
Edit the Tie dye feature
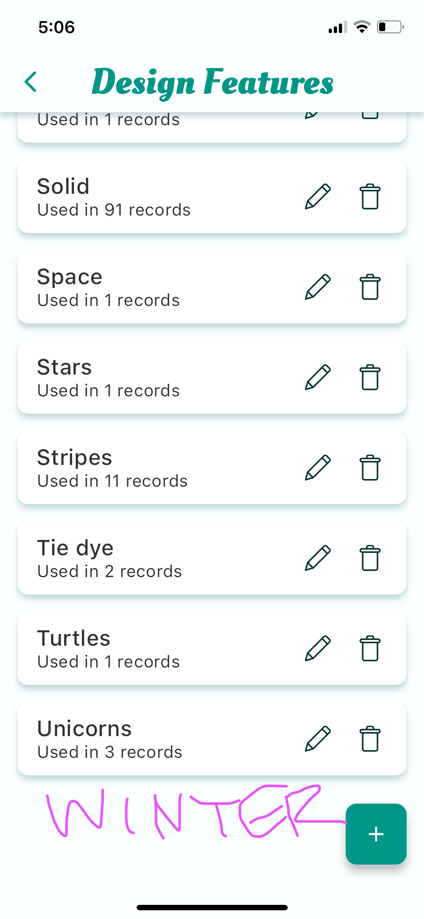(x=317, y=558)
